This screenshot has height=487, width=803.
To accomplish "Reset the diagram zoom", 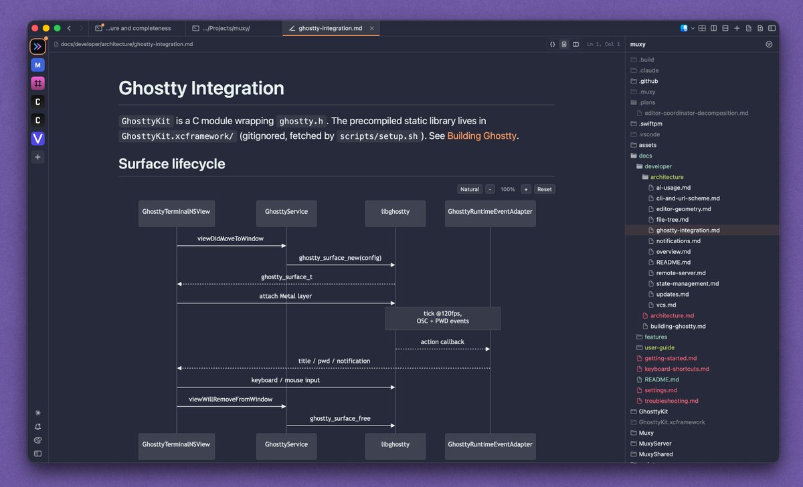I will pyautogui.click(x=545, y=189).
